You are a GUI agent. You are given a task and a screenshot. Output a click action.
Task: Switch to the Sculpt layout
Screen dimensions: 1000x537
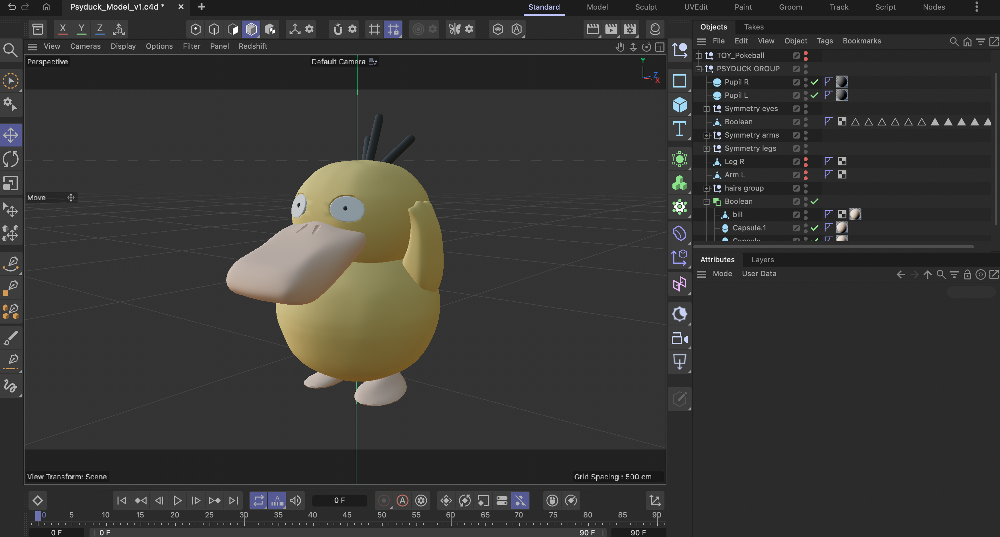point(646,7)
